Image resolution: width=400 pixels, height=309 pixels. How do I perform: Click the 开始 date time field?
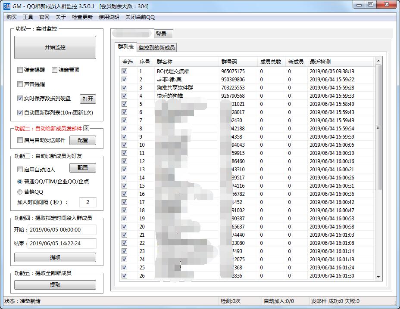pos(62,230)
